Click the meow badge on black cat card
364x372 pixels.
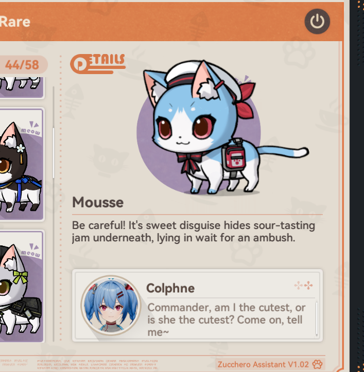point(31,128)
